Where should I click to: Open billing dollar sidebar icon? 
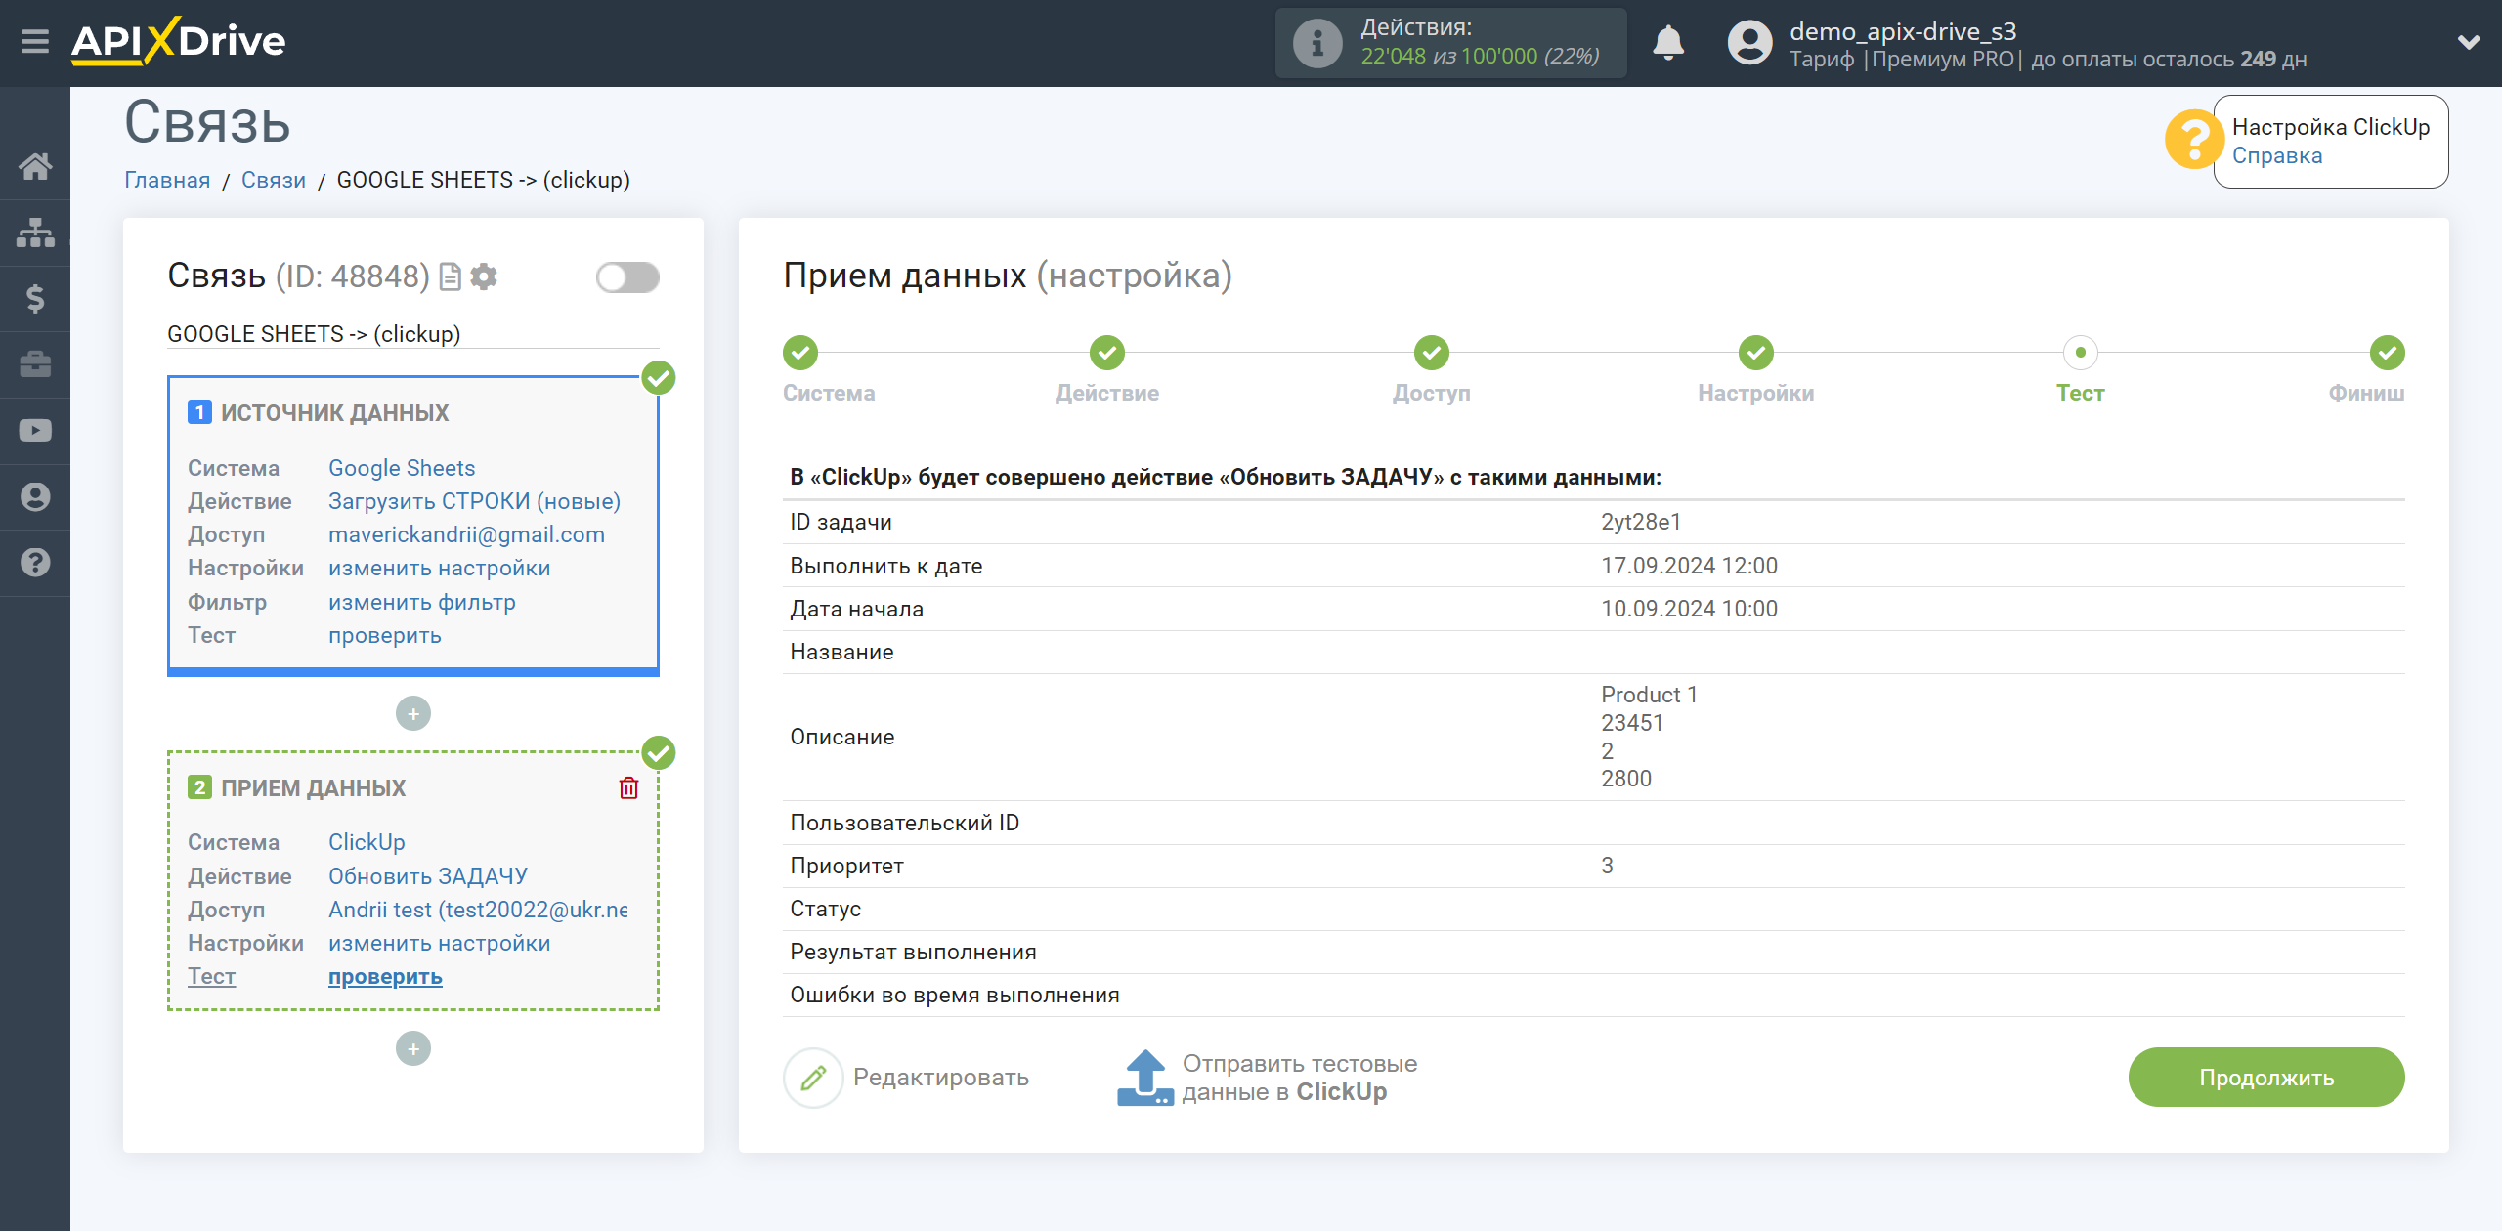pyautogui.click(x=35, y=298)
